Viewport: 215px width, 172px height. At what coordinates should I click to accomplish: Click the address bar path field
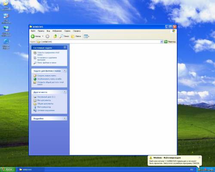point(98,42)
